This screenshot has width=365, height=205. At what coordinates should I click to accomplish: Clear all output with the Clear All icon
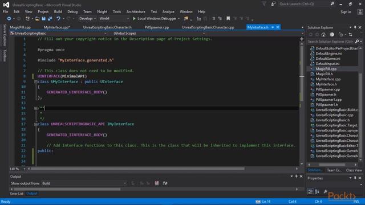pos(157,183)
